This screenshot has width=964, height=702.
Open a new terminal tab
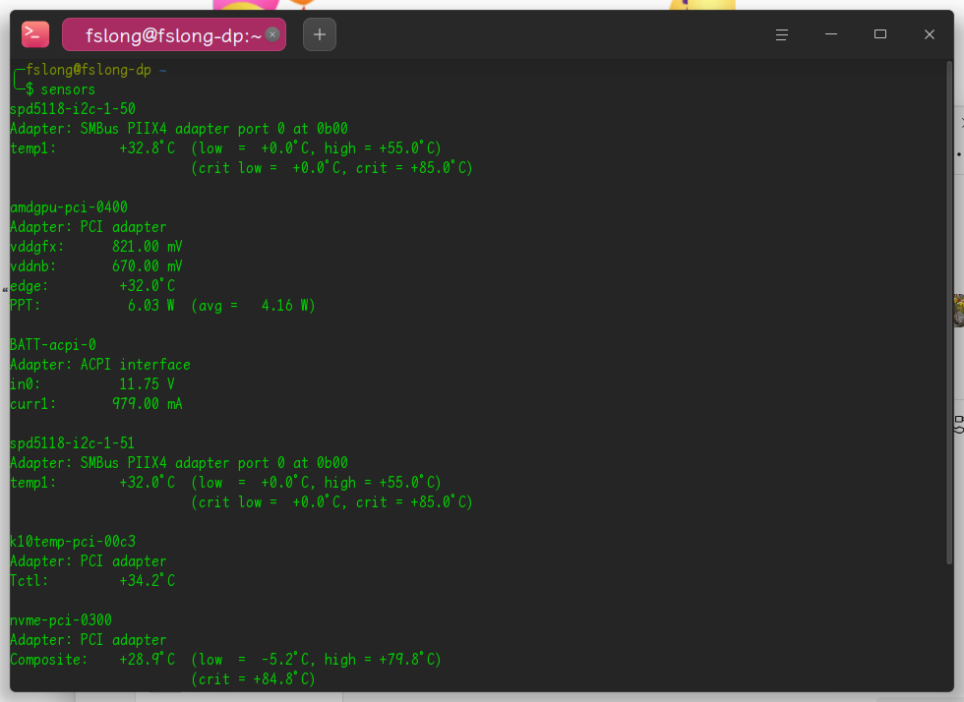(x=320, y=34)
